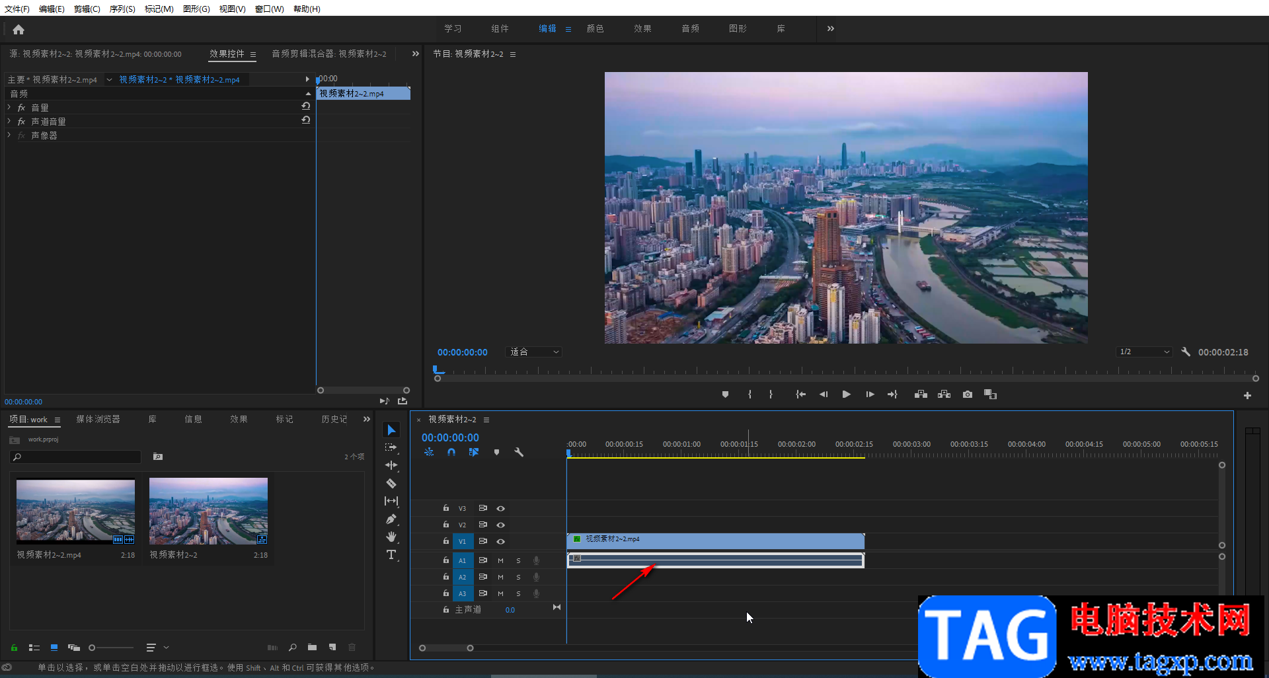Solo audio track A2
The image size is (1269, 678).
(518, 577)
